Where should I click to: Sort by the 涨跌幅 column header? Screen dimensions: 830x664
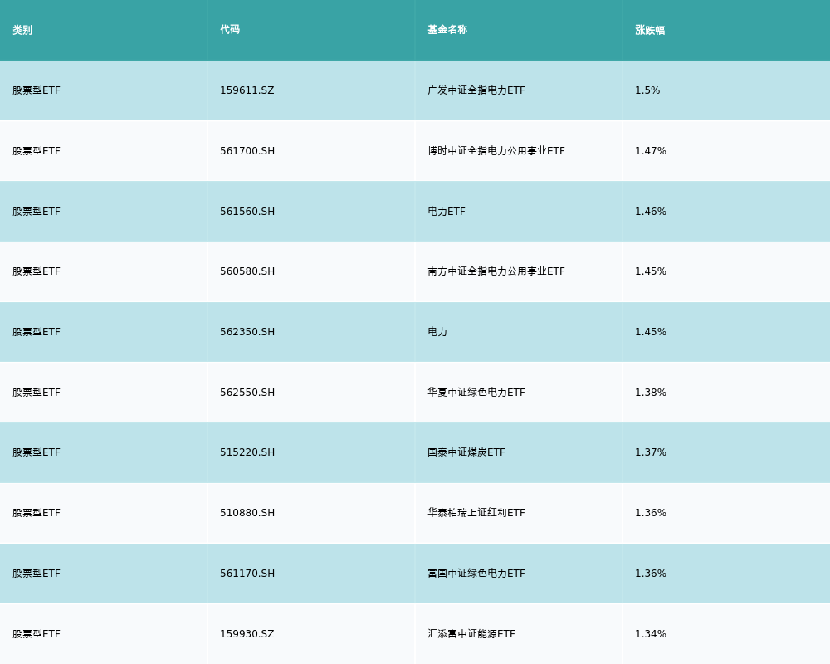(650, 30)
